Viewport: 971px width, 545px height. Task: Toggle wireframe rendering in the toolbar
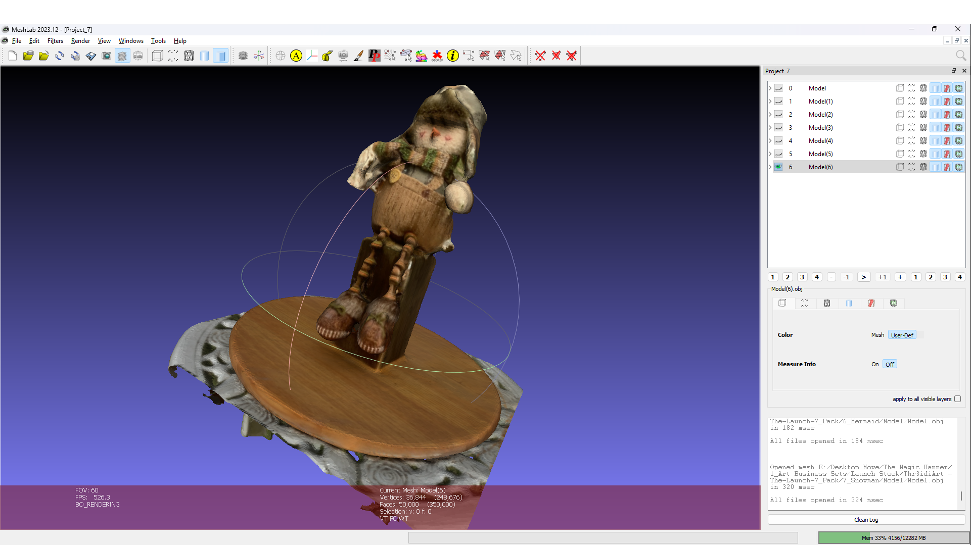coord(189,56)
